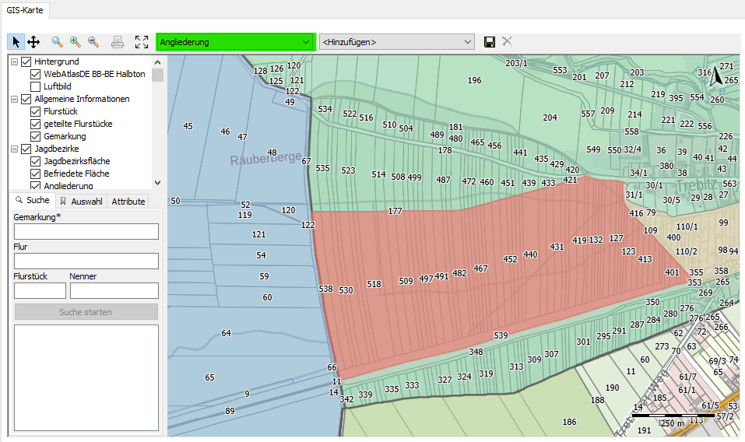Screen dimensions: 745x442
Task: Enable the Luftbild layer checkbox
Action: pyautogui.click(x=36, y=86)
